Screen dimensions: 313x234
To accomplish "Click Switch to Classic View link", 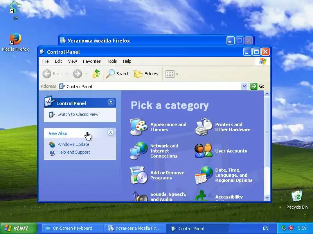I will (78, 114).
